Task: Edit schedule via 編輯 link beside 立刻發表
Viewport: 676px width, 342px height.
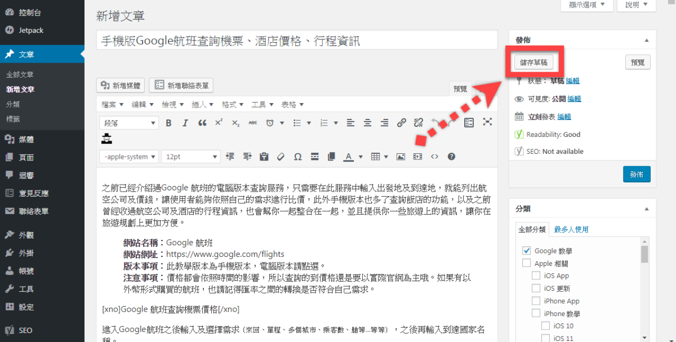Action: (x=564, y=117)
